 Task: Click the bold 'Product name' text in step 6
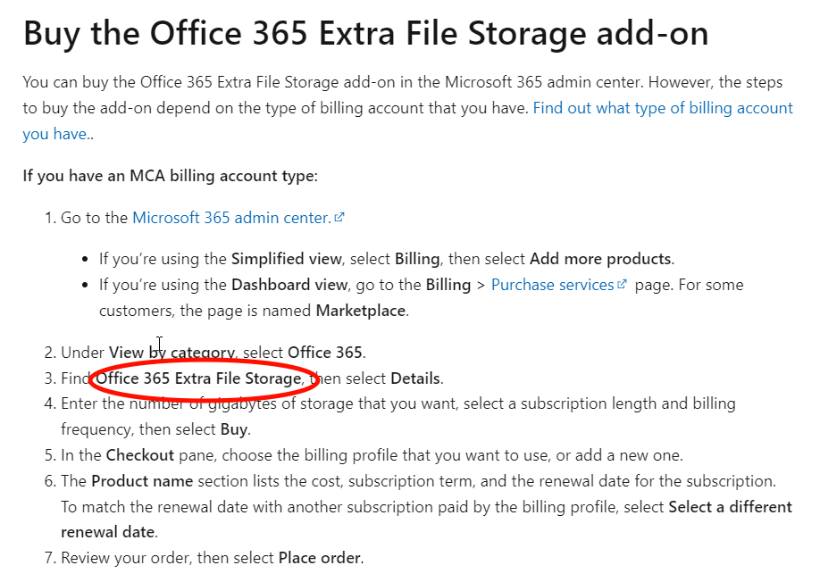click(142, 481)
